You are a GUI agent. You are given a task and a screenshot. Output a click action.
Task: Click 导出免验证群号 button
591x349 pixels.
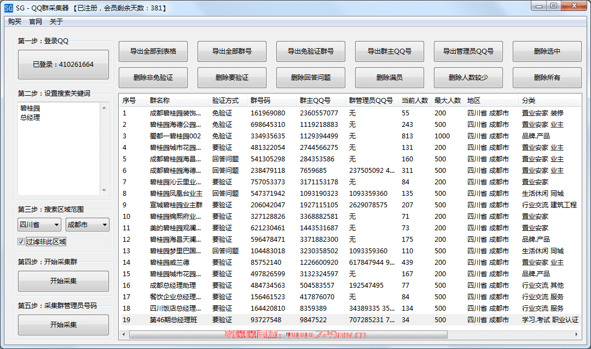point(311,51)
